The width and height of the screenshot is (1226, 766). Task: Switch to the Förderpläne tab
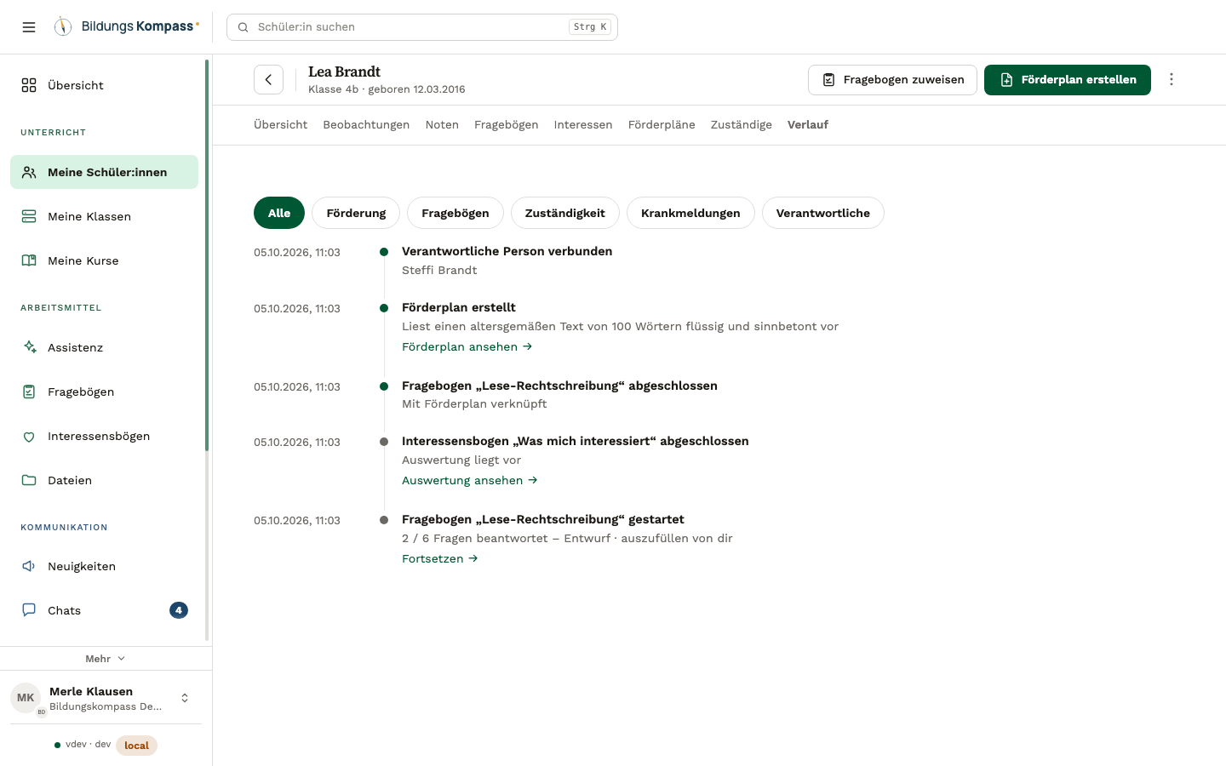point(662,125)
